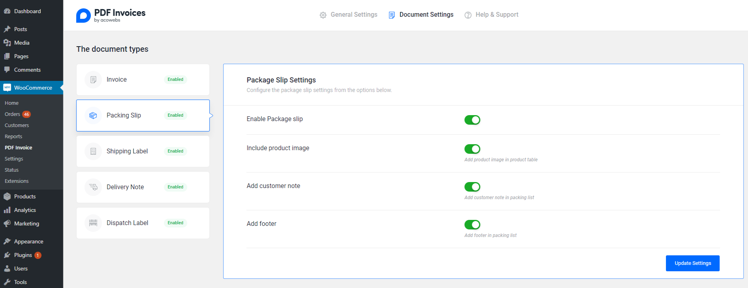The height and width of the screenshot is (288, 748).
Task: Click the Products box icon
Action: click(x=7, y=196)
